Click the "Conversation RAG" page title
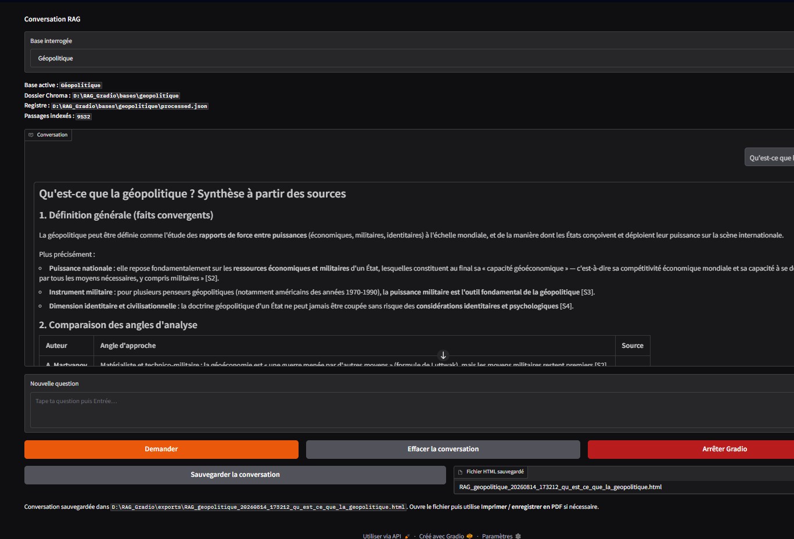794x539 pixels. click(x=52, y=19)
